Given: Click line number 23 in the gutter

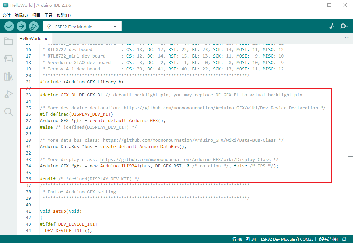Looking at the screenshot, I should (28, 95).
